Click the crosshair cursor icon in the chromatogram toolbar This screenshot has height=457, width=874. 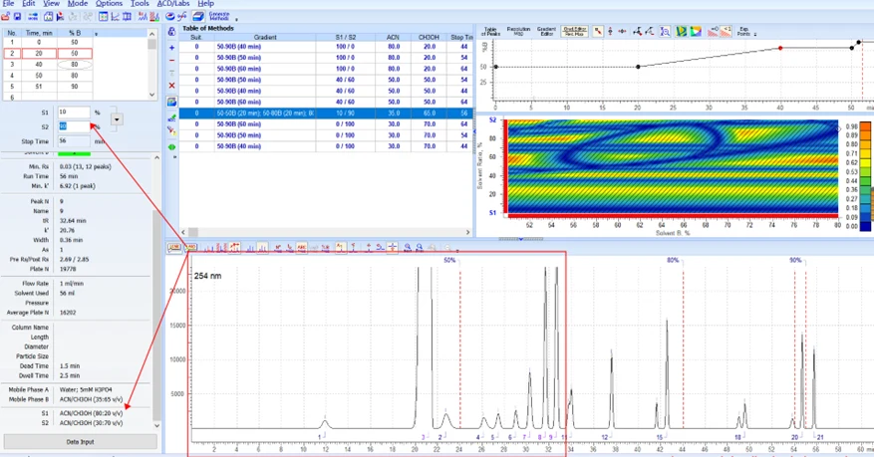coord(393,248)
